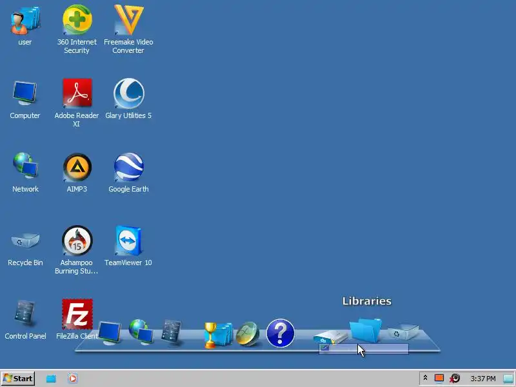Launch media player from the taskbar
This screenshot has height=387, width=516.
(73, 379)
